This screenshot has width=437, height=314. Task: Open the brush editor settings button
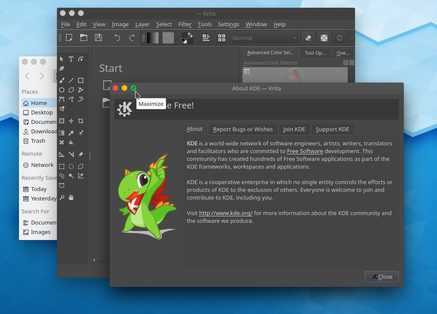pyautogui.click(x=206, y=38)
